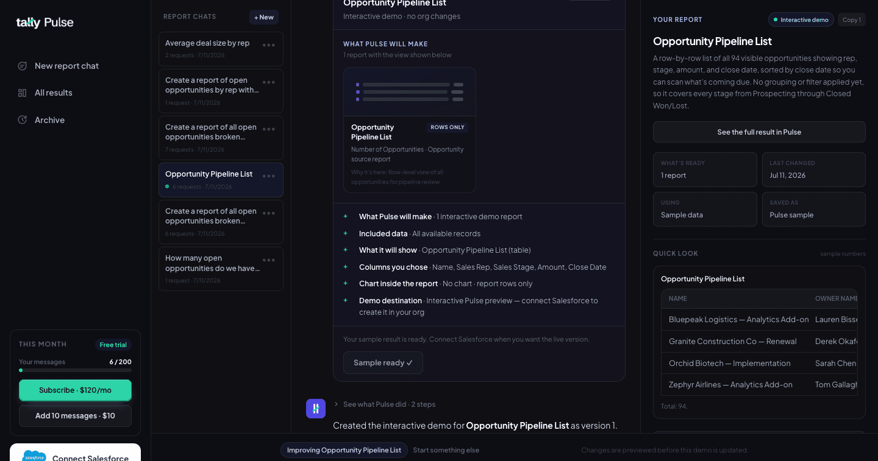This screenshot has height=461, width=878.
Task: Click the Tally Pulse logo
Action: 45,23
